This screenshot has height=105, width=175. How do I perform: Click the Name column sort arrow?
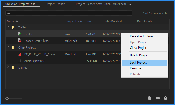pyautogui.click(x=17, y=21)
